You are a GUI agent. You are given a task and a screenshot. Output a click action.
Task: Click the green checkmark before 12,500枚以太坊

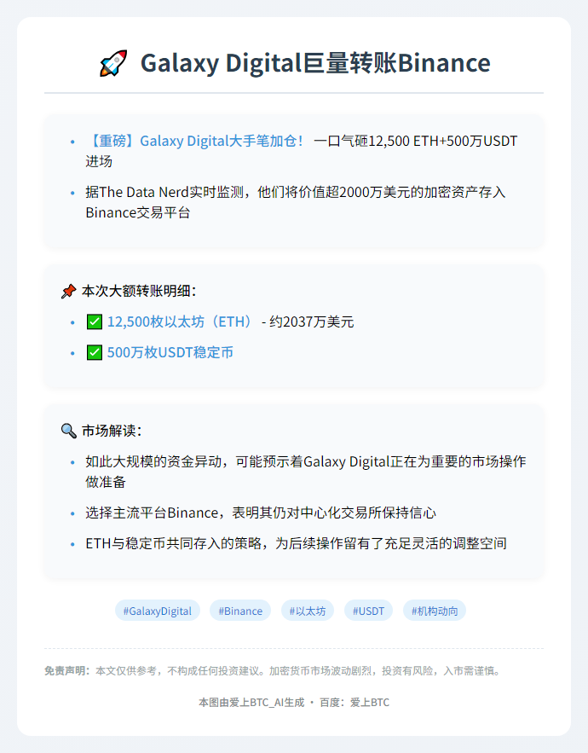(x=94, y=321)
